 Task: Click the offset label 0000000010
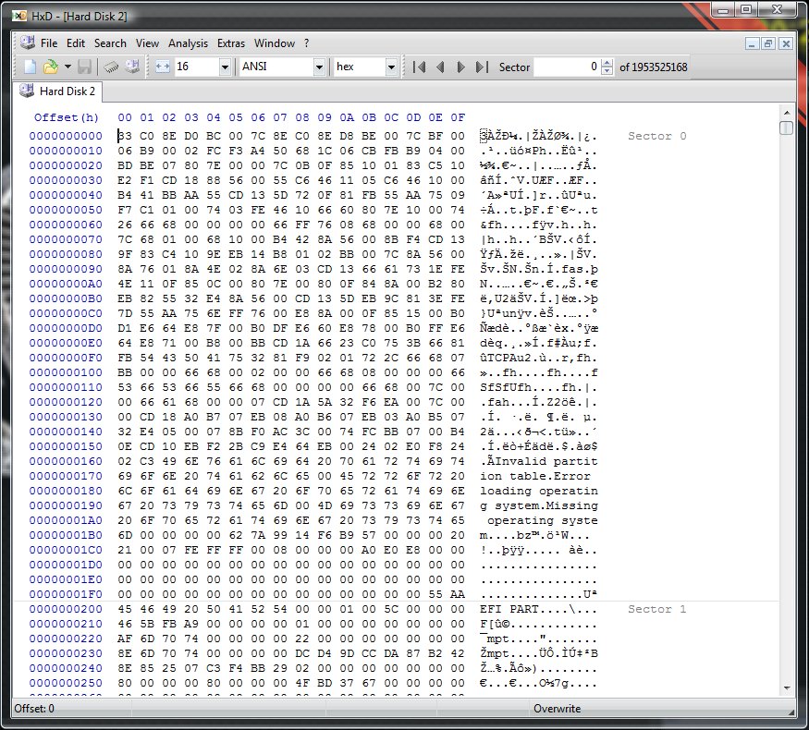[x=66, y=151]
